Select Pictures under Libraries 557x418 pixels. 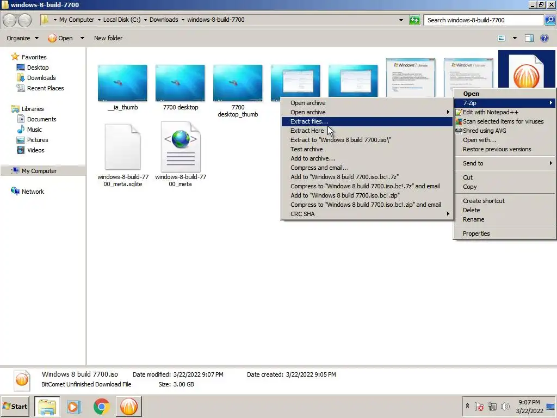coord(38,140)
